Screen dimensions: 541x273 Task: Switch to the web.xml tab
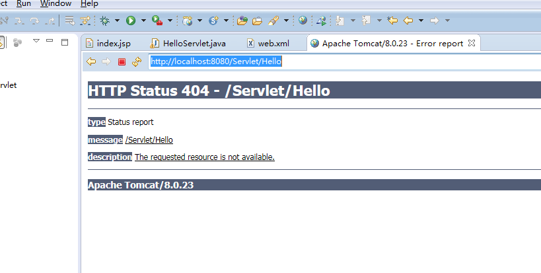[x=268, y=44]
